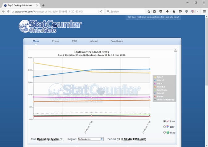The height and width of the screenshot is (147, 208).
Task: Toggle Other (dotted) series in legend
Action: 164,100
